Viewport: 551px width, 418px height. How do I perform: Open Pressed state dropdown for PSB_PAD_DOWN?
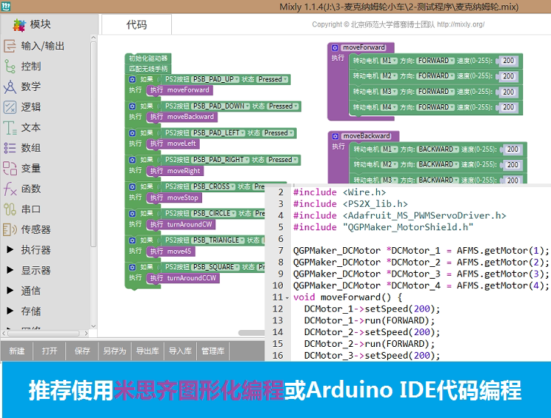point(284,106)
